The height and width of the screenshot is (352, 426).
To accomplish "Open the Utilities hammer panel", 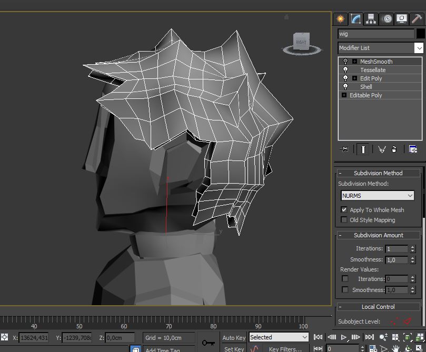I will 417,19.
